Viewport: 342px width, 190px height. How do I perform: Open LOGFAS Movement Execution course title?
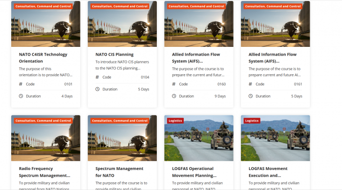pyautogui.click(x=268, y=172)
